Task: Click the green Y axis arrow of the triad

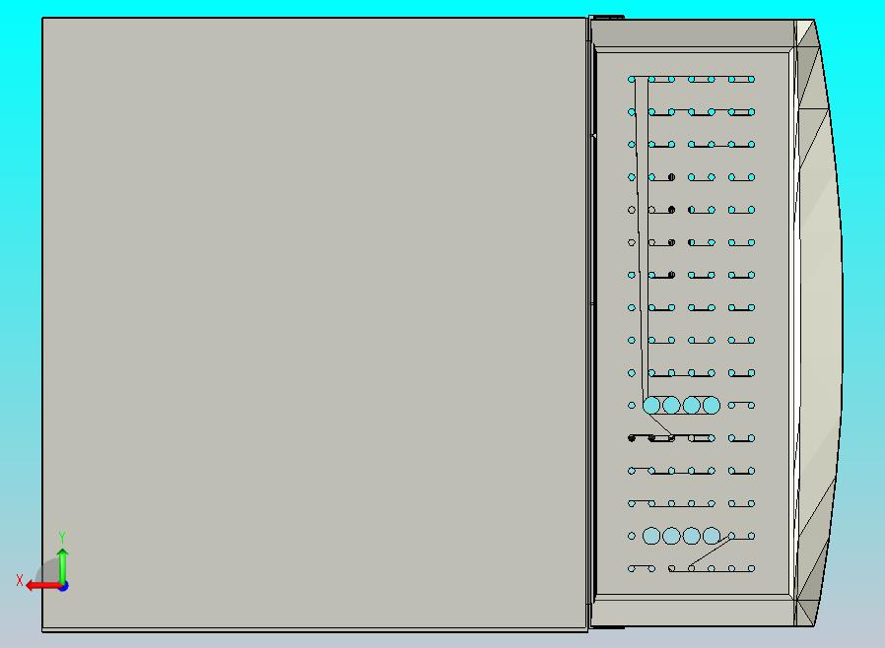Action: pyautogui.click(x=63, y=565)
